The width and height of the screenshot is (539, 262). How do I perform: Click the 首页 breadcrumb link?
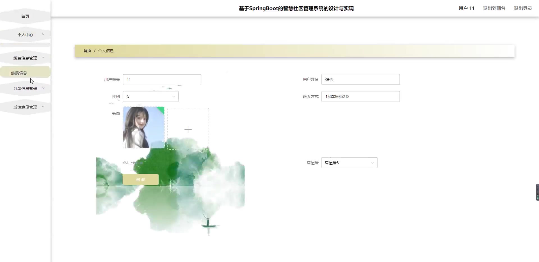click(x=87, y=51)
